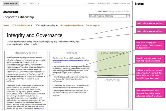Switch to the TOOLS tab
The width and height of the screenshot is (166, 111).
(24, 4)
